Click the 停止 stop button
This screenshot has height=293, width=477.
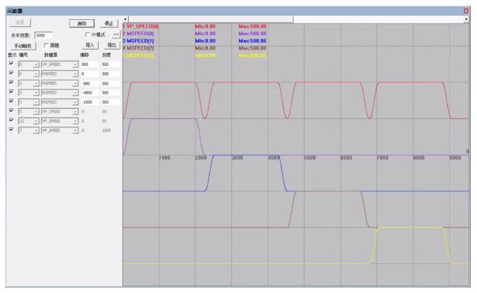pos(109,23)
